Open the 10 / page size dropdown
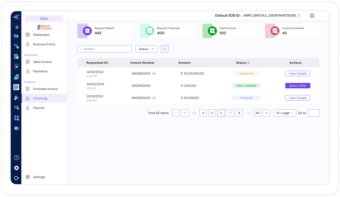340x197 pixels. point(284,113)
